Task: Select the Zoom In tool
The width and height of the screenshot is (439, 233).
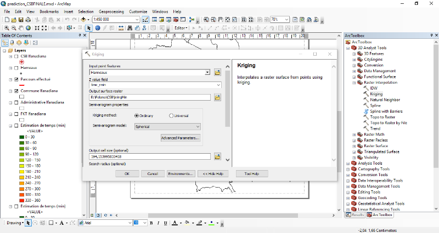Action: pos(6,27)
